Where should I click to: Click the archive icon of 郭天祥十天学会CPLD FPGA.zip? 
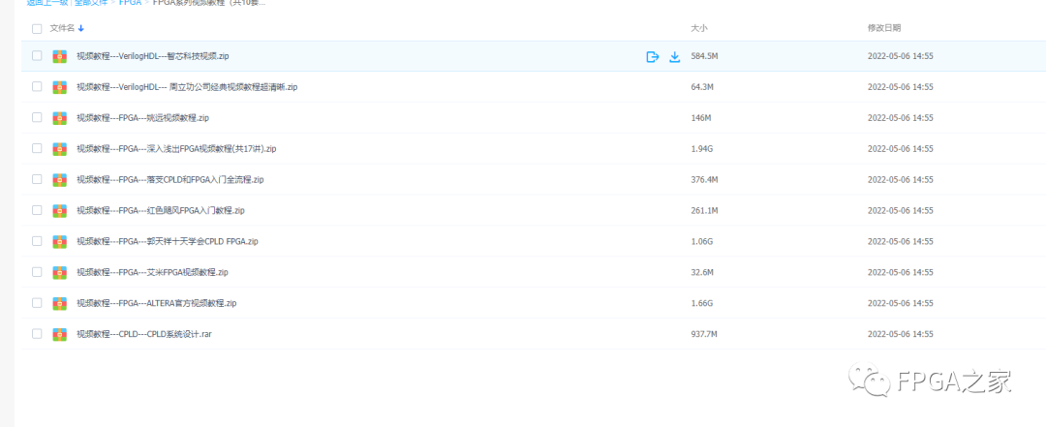60,241
